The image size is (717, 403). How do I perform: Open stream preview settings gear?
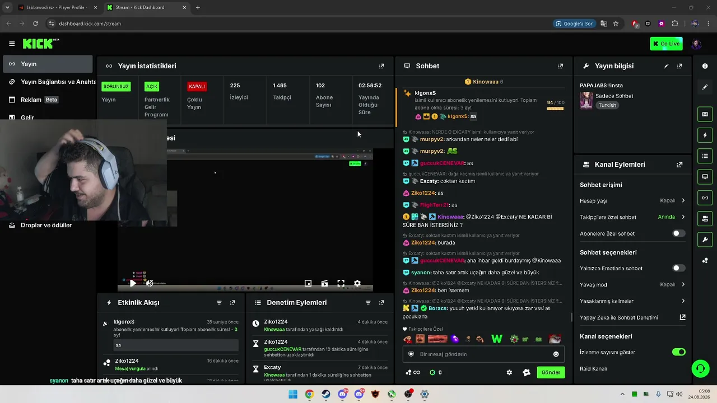(x=357, y=283)
